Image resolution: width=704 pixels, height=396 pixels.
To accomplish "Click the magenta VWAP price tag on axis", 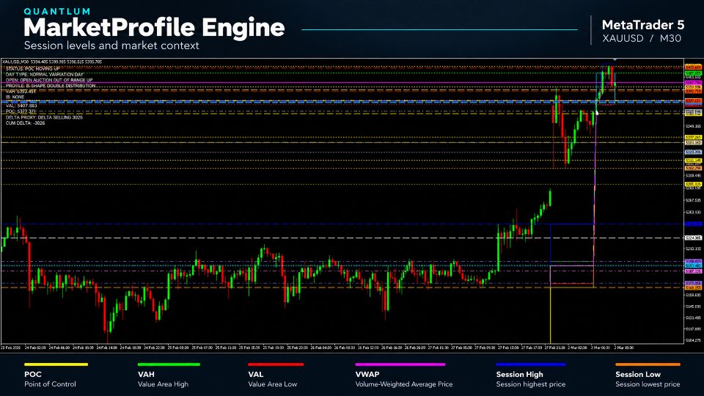I will coord(693,83).
